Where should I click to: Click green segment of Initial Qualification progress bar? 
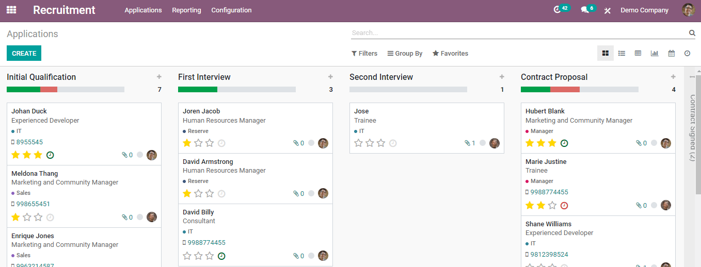tap(23, 89)
